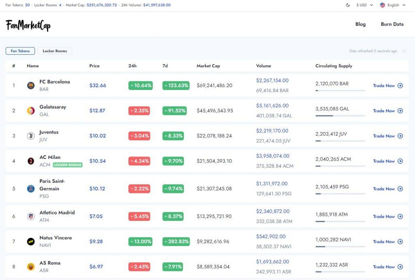Click the Locker Rooms count 4 in header
Image resolution: width=415 pixels, height=280 pixels.
click(60, 5)
